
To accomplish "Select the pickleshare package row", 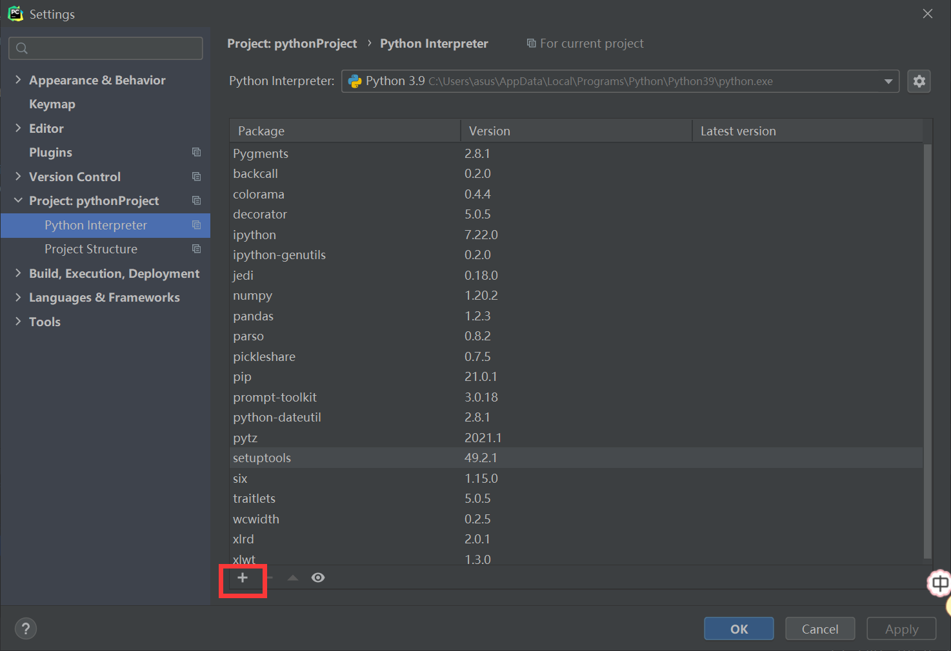I will click(576, 356).
